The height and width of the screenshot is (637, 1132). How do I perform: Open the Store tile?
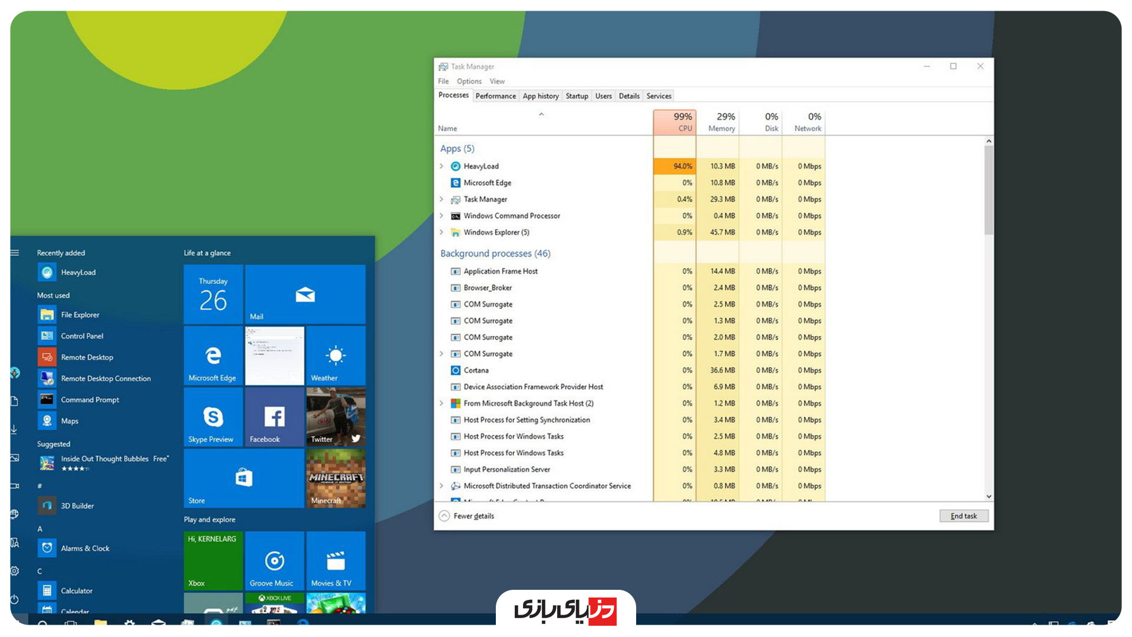click(x=243, y=478)
